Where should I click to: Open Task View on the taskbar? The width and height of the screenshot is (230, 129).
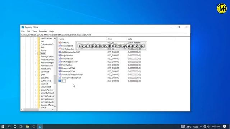21,126
